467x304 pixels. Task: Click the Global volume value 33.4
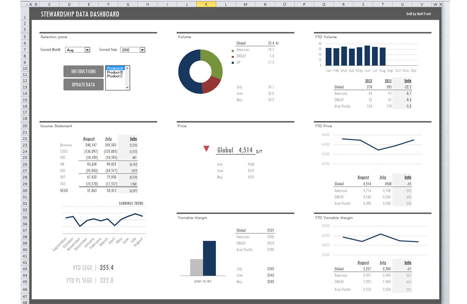271,43
